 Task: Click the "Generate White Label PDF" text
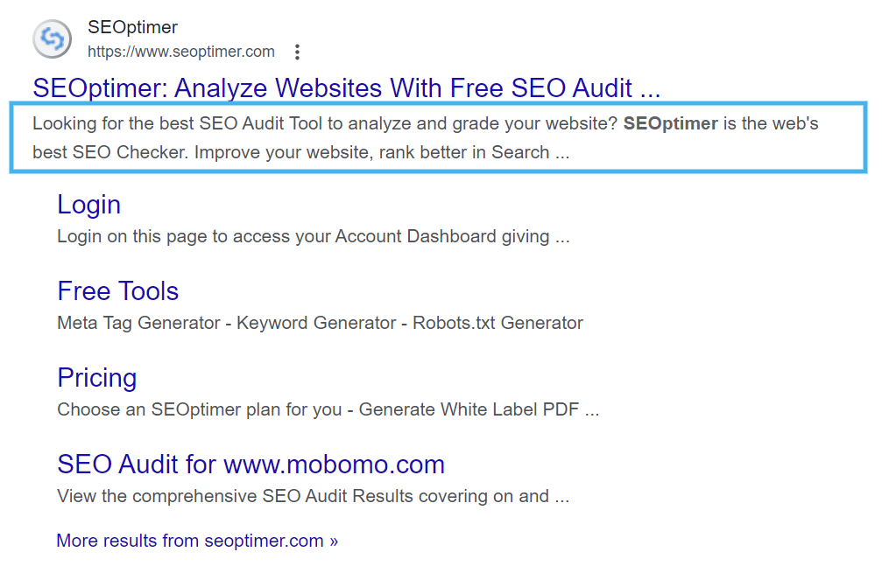(469, 409)
